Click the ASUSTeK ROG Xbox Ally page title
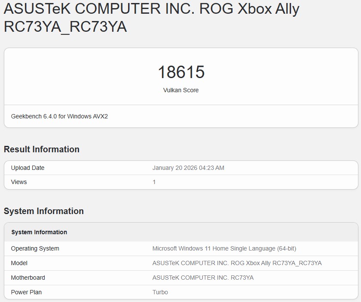Screen dimensions: 361x302 tap(151, 9)
